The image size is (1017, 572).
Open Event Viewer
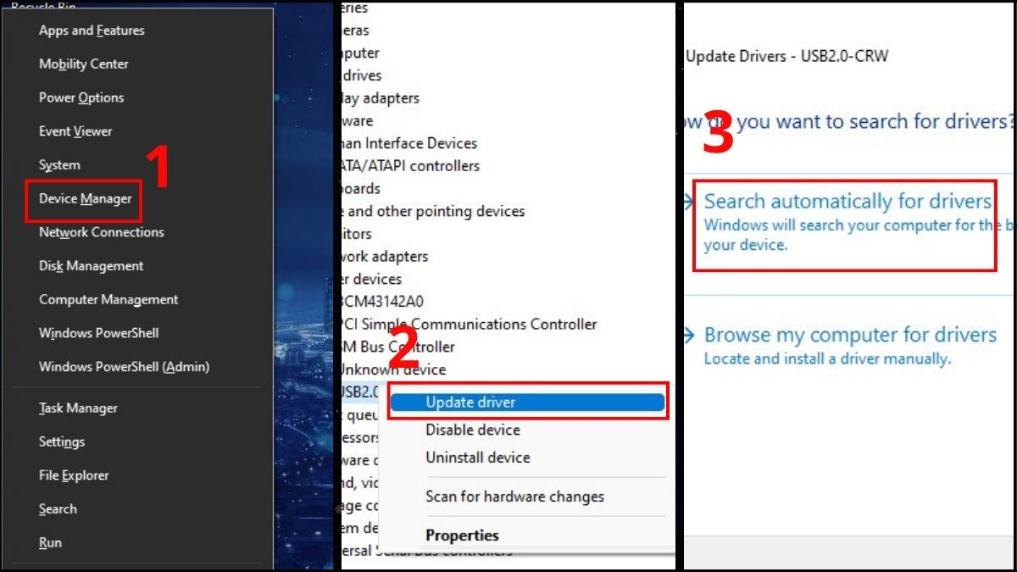[75, 131]
